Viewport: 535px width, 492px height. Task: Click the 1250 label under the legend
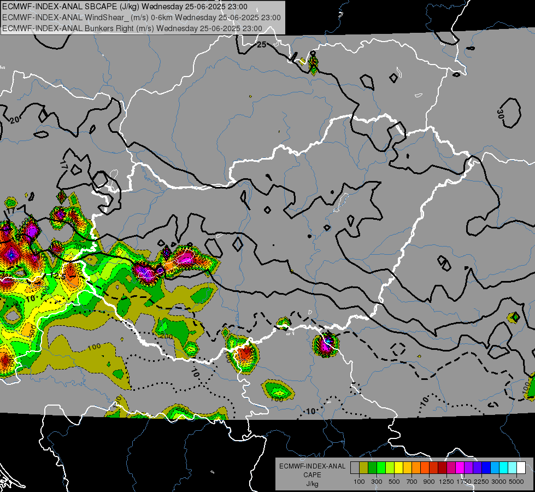[446, 482]
